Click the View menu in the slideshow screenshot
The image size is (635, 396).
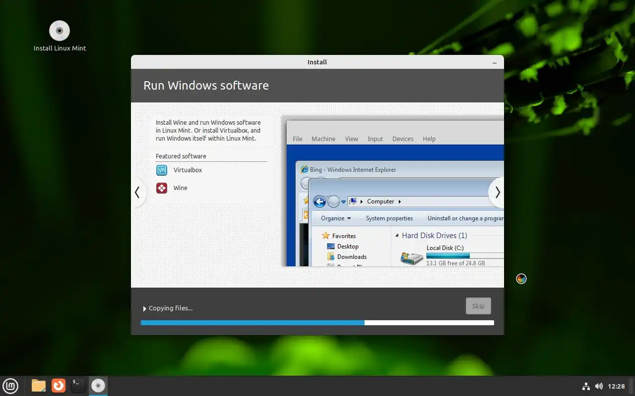click(x=351, y=139)
